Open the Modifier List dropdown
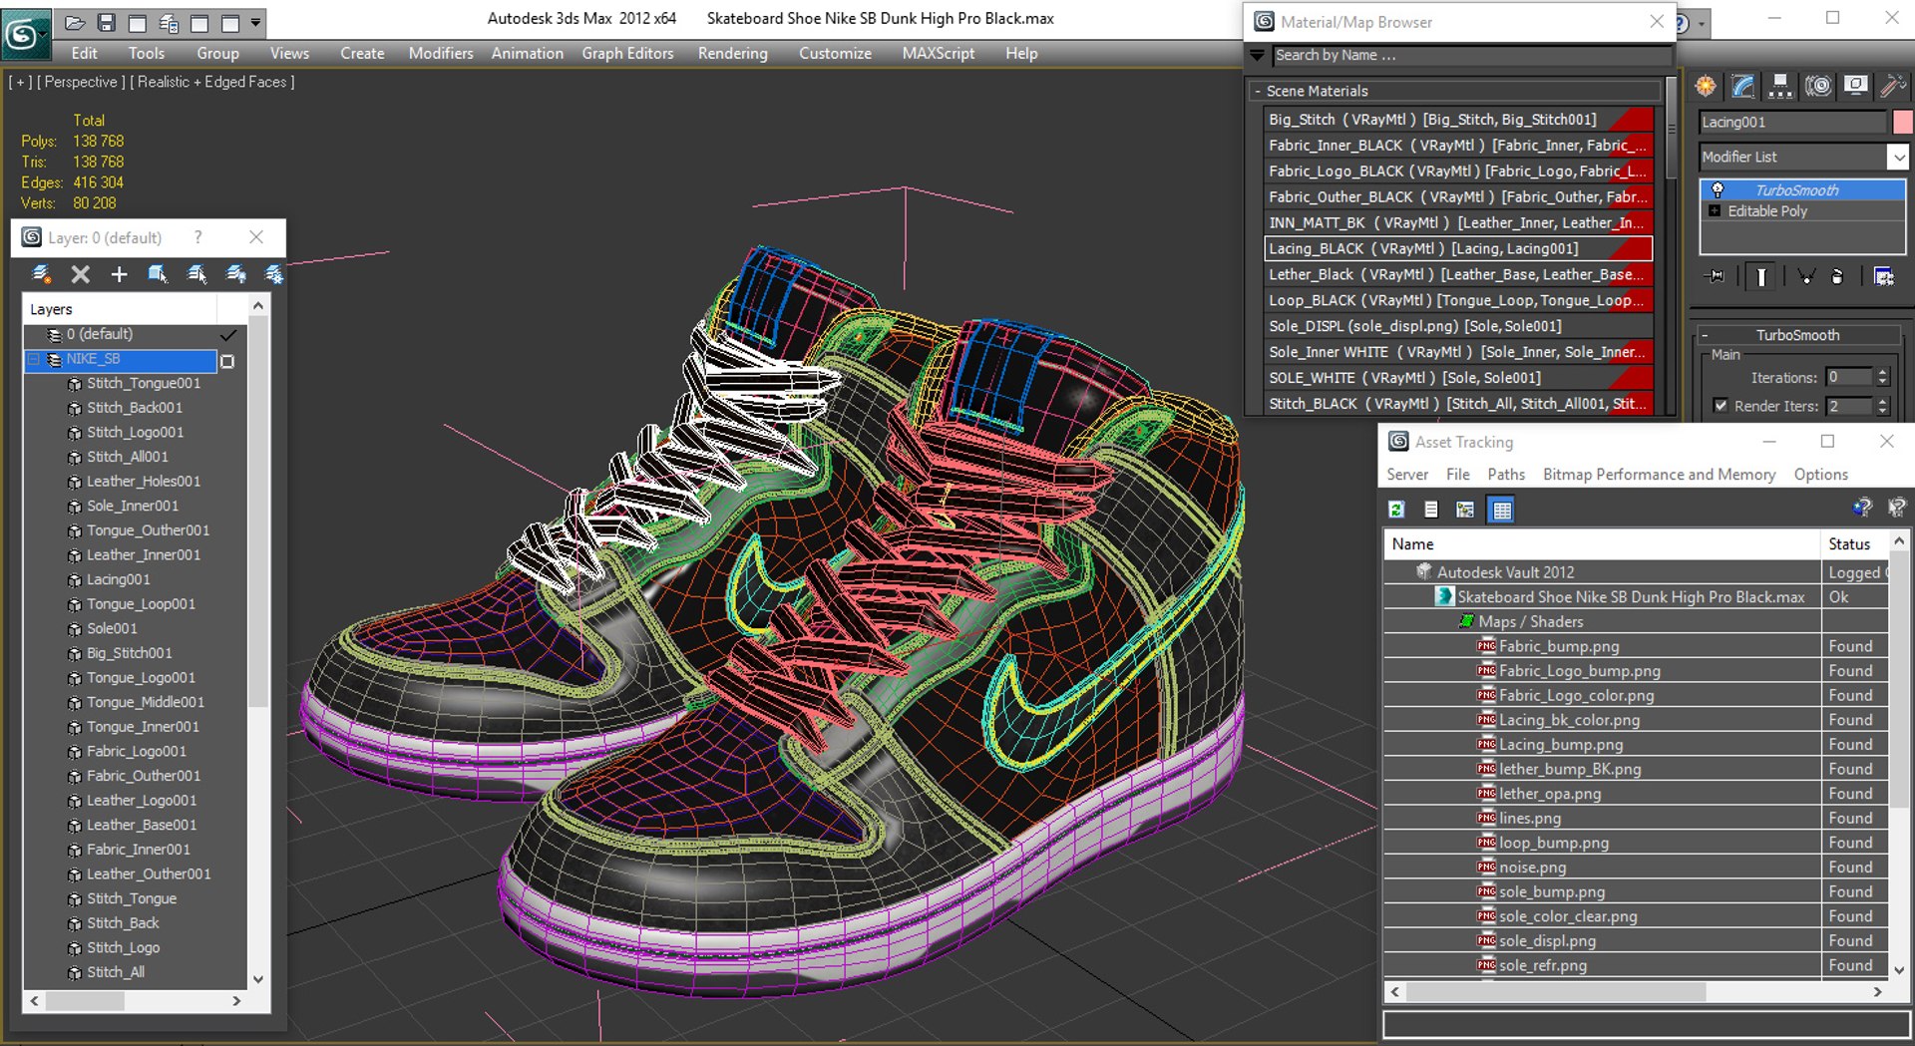1915x1046 pixels. coord(1897,157)
